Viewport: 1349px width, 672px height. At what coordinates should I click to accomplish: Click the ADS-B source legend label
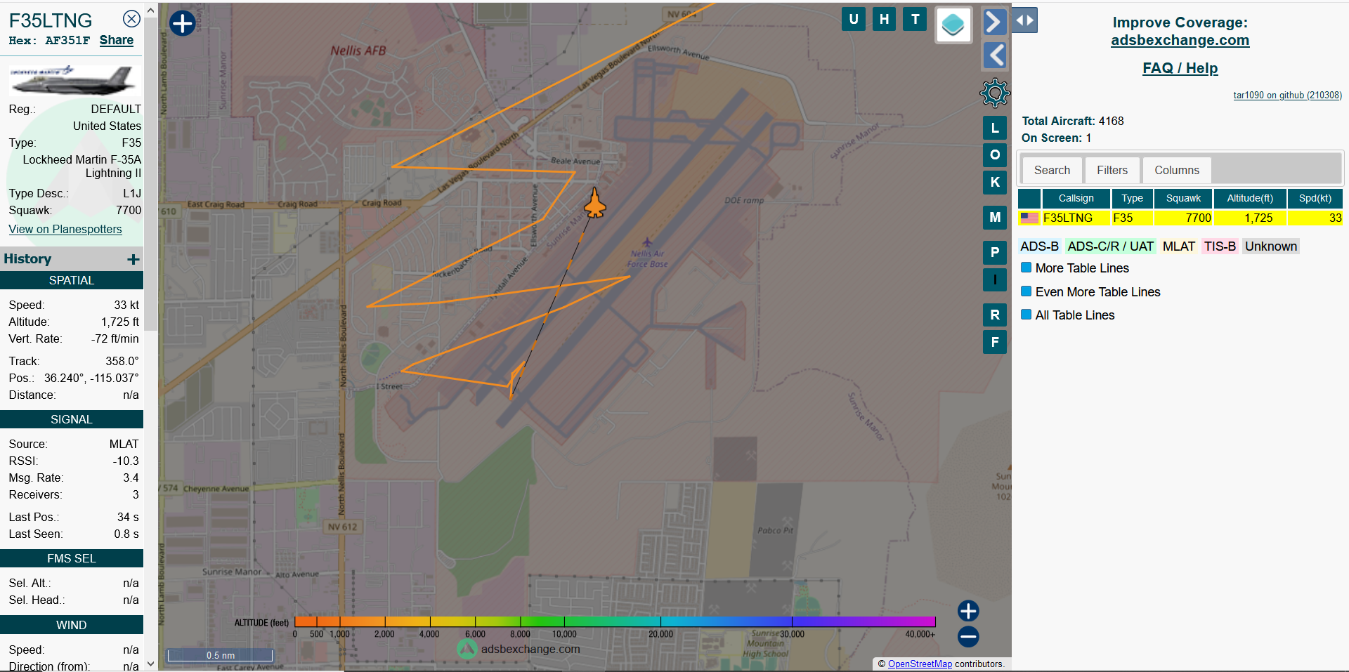point(1039,246)
